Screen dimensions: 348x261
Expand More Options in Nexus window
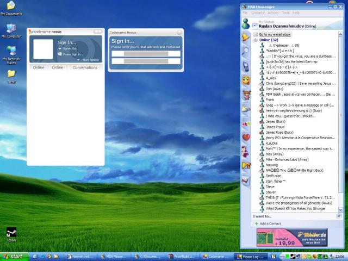pyautogui.click(x=88, y=60)
